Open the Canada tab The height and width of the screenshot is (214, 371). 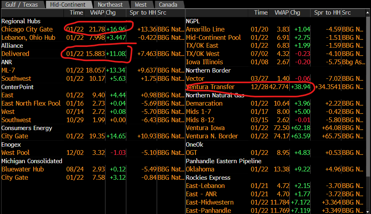coord(168,4)
